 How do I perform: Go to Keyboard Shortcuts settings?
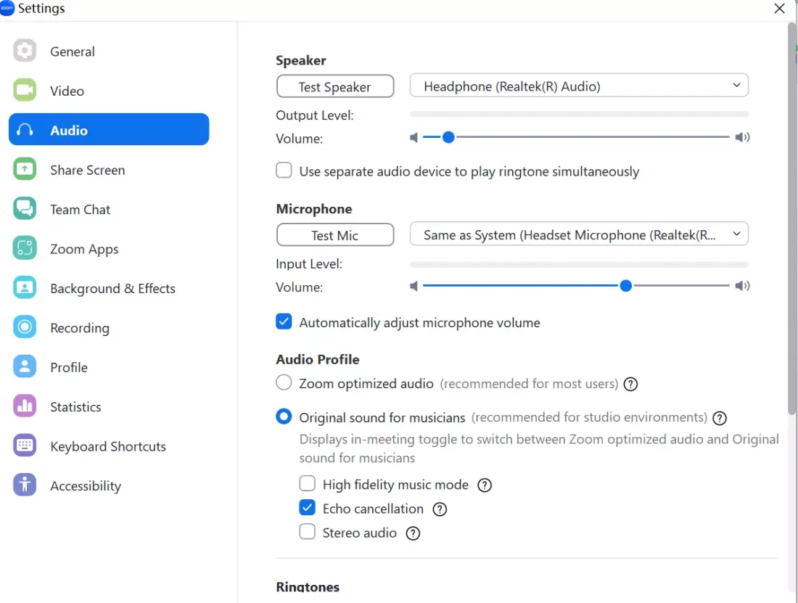(109, 446)
